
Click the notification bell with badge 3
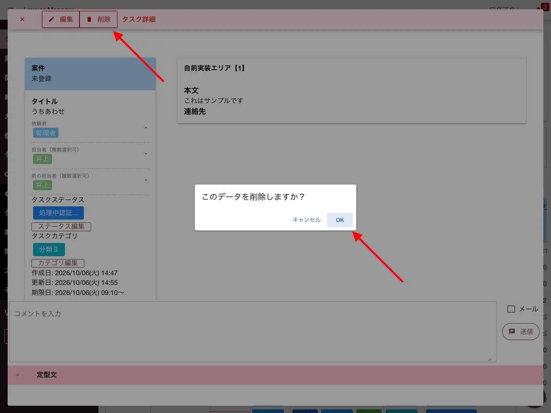pyautogui.click(x=543, y=7)
